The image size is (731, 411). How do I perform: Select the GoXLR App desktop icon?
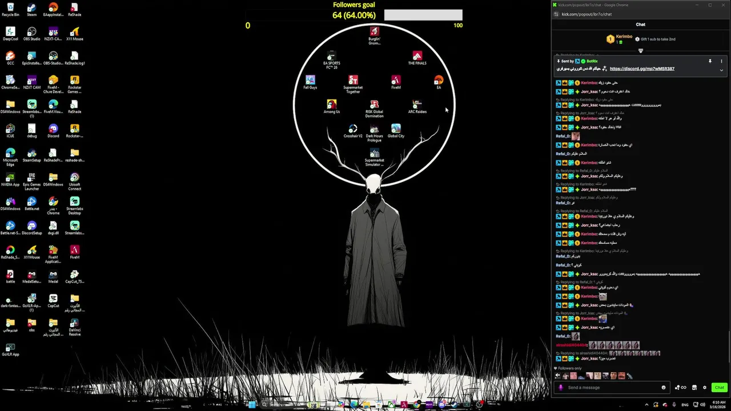click(10, 350)
